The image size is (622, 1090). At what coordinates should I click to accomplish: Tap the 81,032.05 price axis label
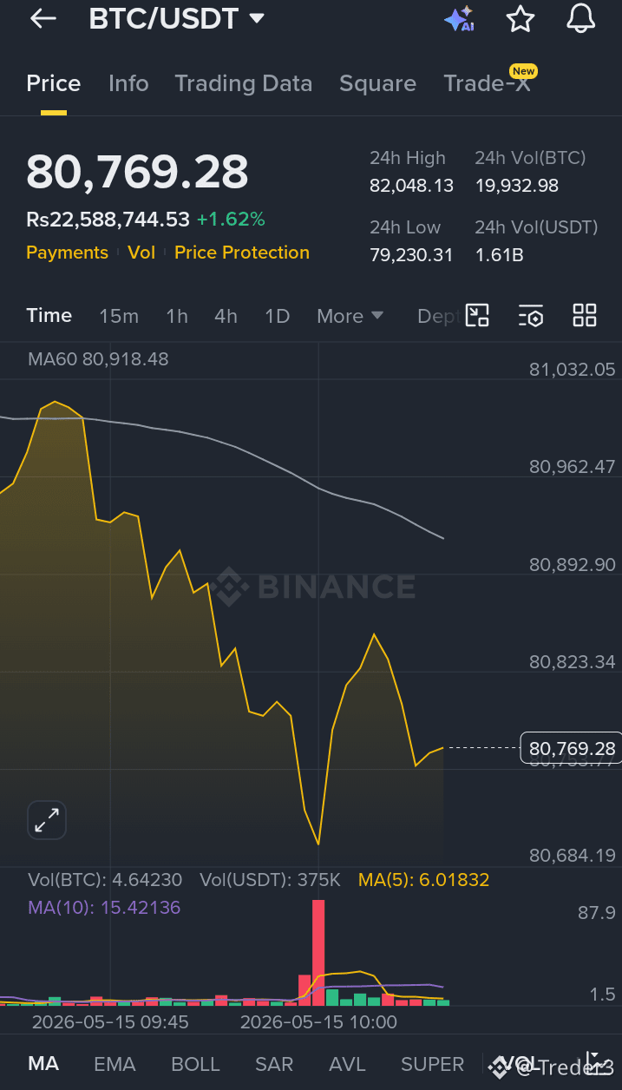tap(573, 370)
